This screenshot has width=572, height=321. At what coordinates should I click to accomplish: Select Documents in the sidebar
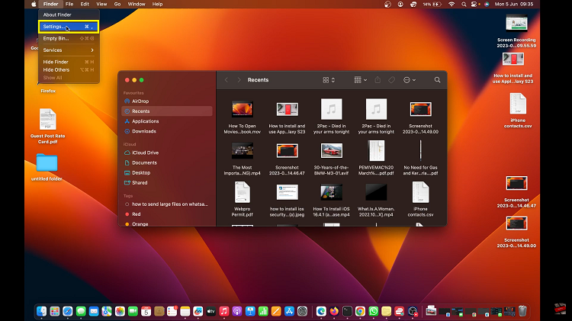(167, 162)
